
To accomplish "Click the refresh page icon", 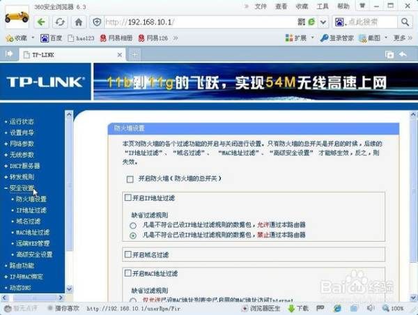I will (60, 22).
